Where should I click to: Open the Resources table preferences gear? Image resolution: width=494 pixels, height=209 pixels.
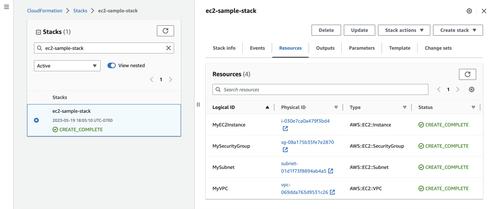click(x=471, y=89)
